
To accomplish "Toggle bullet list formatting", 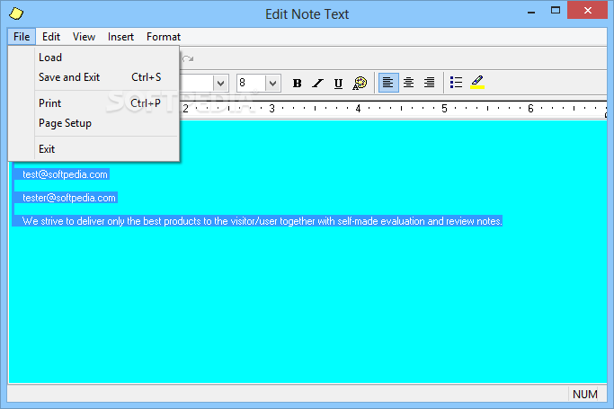I will pyautogui.click(x=456, y=83).
